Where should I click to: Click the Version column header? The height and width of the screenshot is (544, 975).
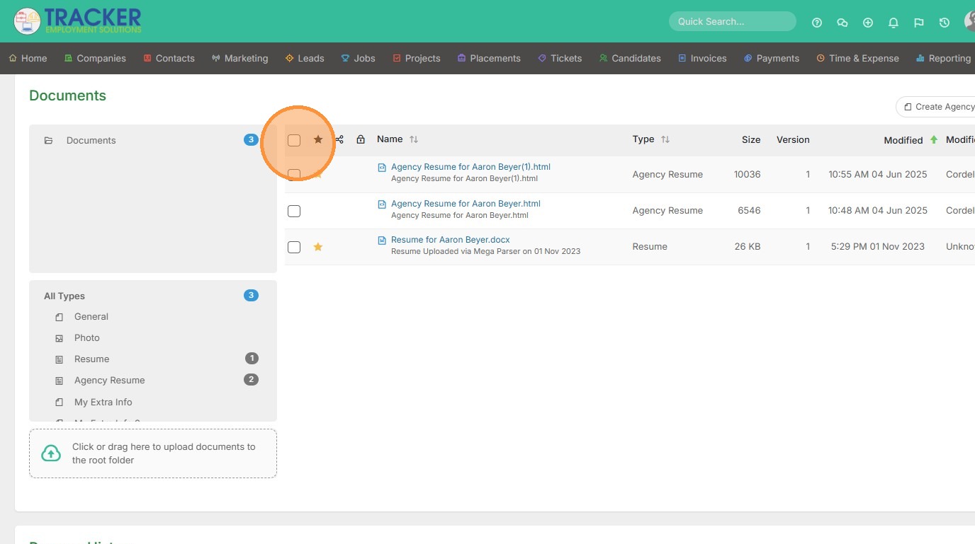pyautogui.click(x=793, y=140)
